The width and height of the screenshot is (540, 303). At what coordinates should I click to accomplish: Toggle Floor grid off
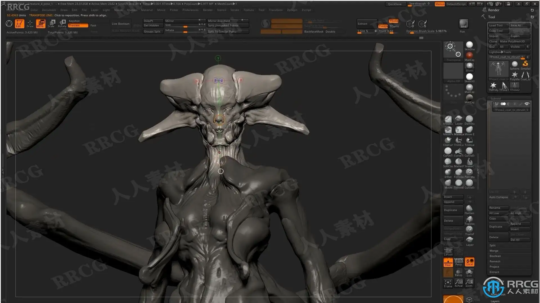[x=448, y=262]
